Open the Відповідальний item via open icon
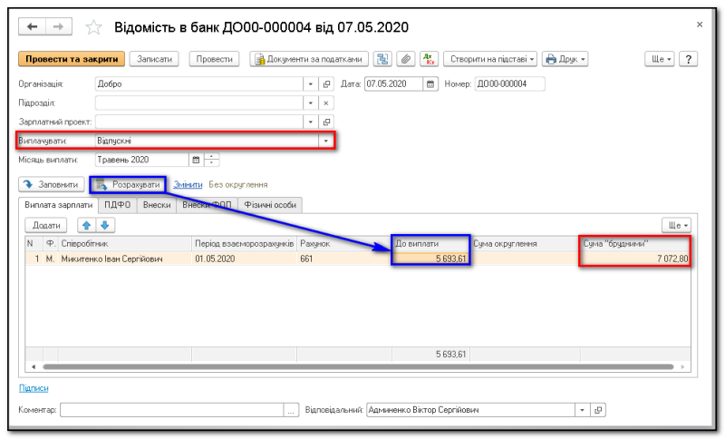This screenshot has height=439, width=725. click(x=598, y=410)
